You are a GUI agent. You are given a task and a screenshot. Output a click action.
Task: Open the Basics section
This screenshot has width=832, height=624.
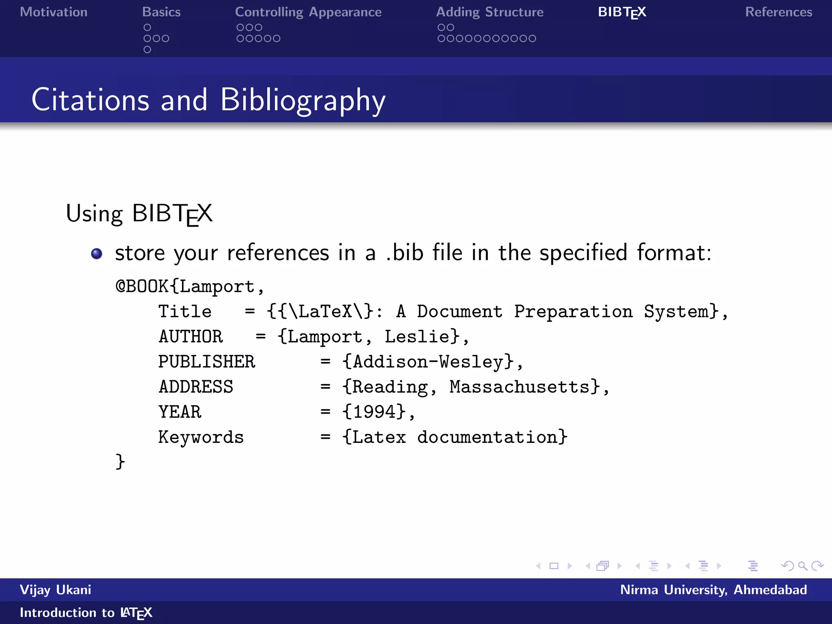[x=161, y=12]
